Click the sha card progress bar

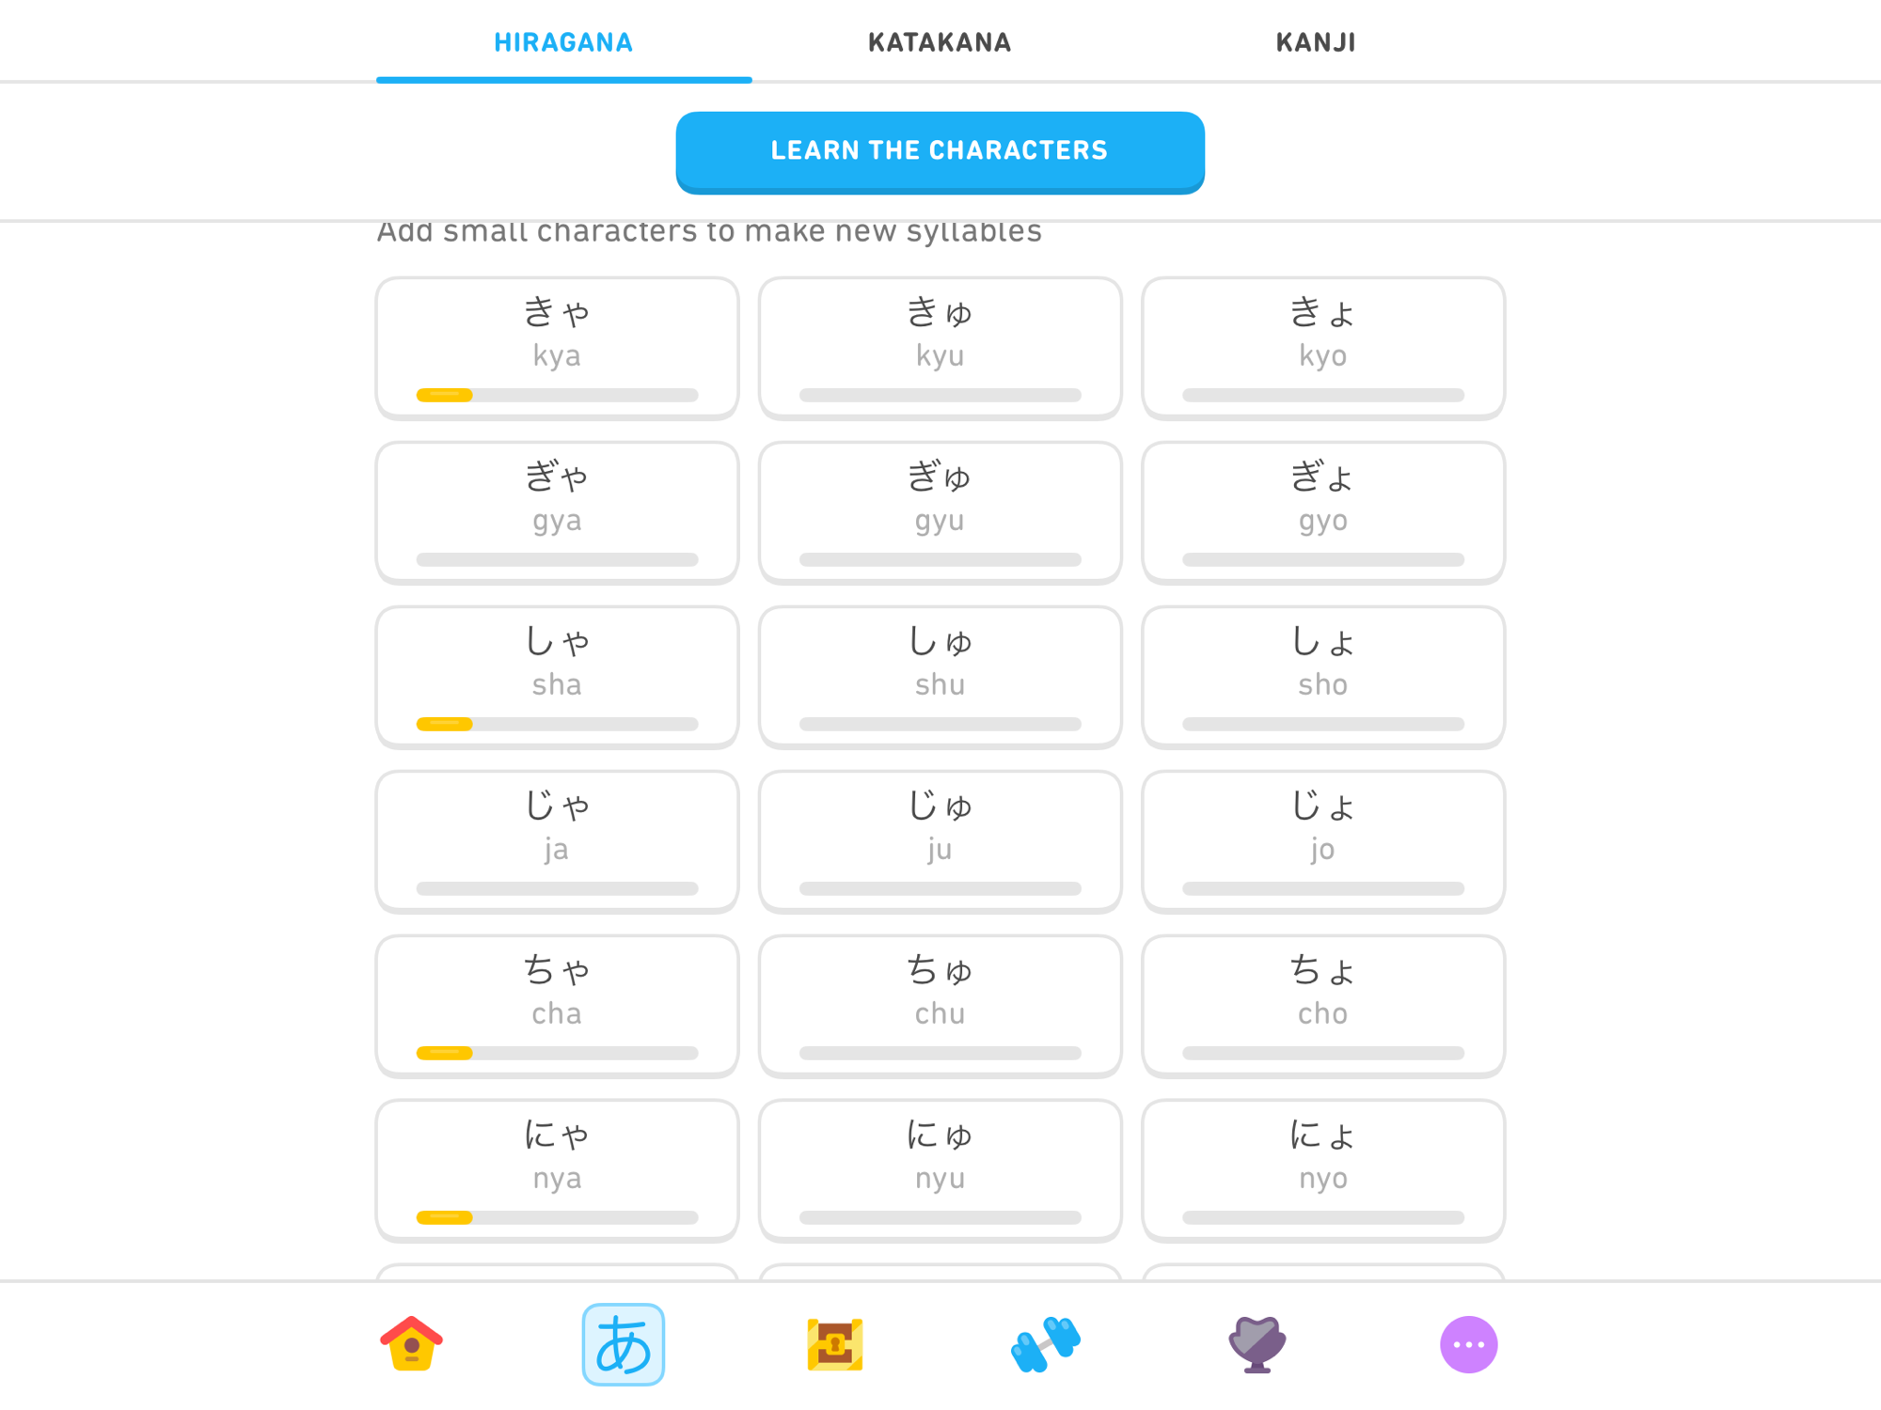(557, 724)
